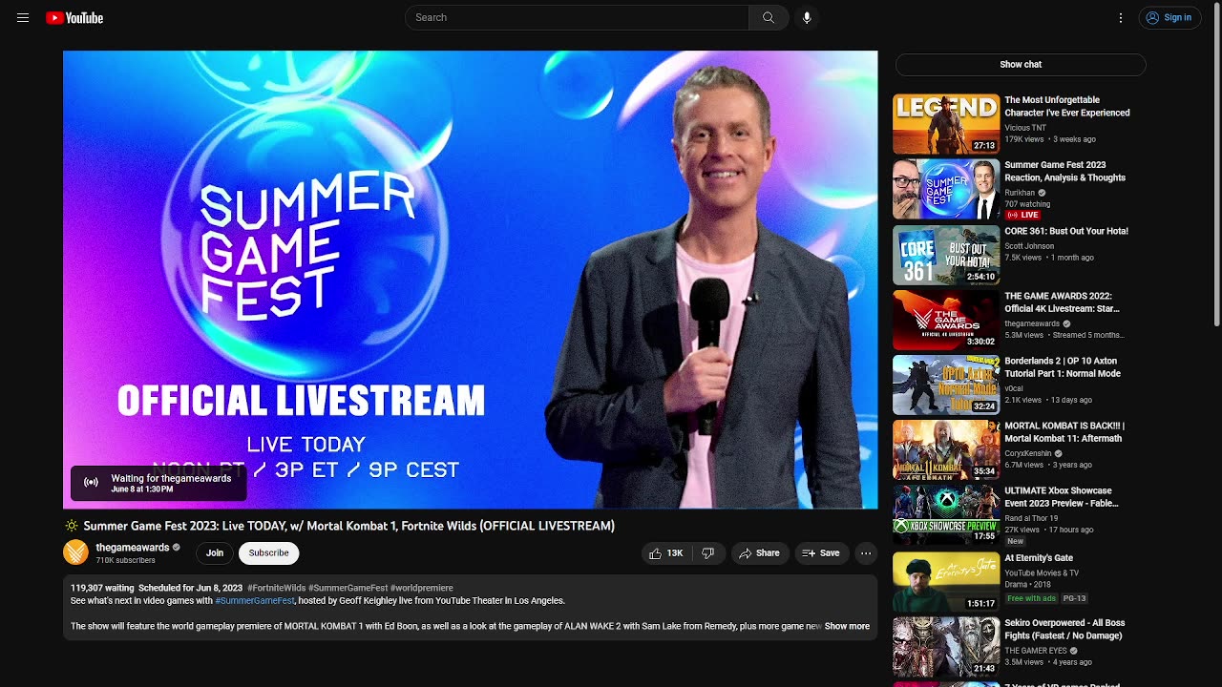Open the settings three-dot menu in header

click(1121, 17)
